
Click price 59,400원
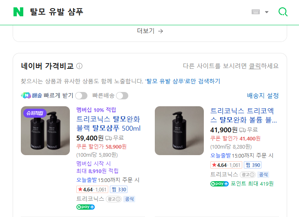coord(90,138)
